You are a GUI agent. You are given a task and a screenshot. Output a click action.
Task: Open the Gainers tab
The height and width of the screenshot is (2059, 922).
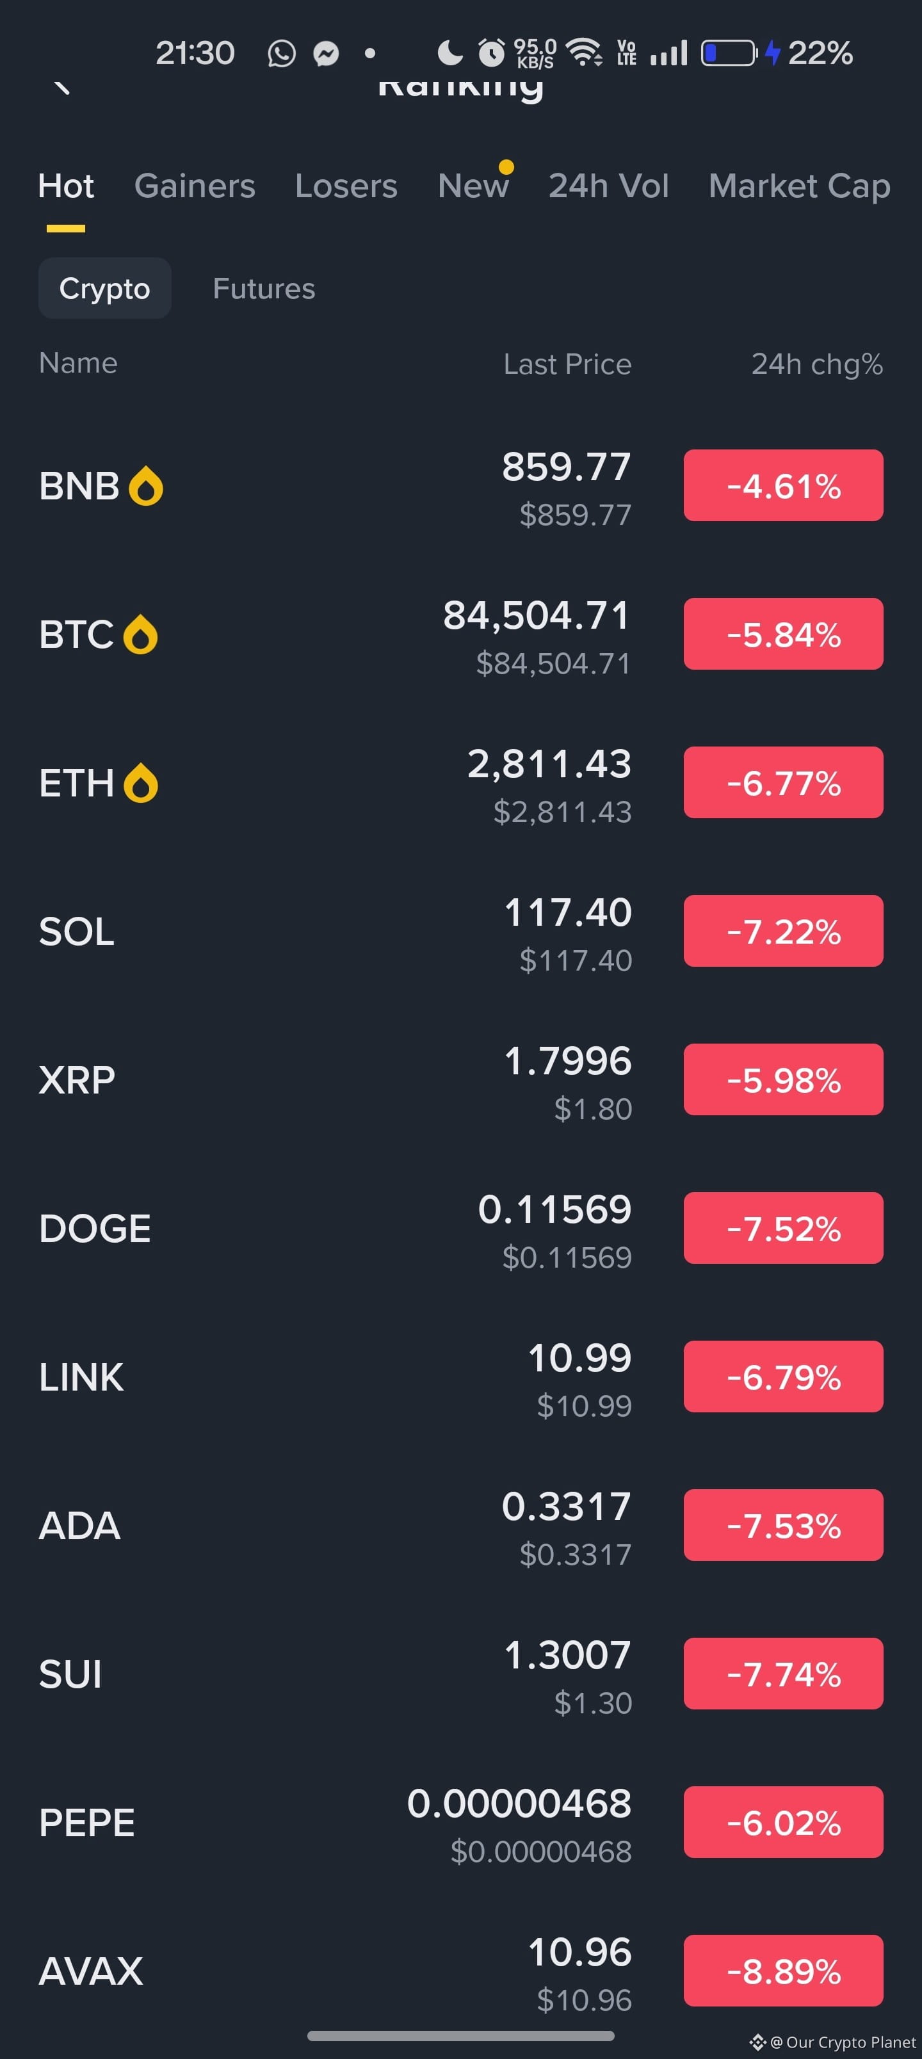[x=194, y=186]
